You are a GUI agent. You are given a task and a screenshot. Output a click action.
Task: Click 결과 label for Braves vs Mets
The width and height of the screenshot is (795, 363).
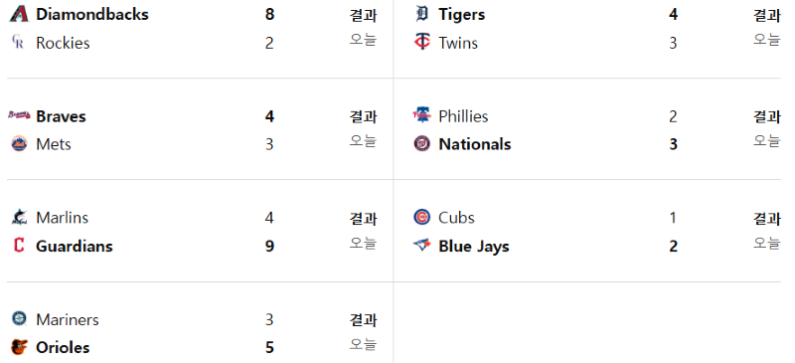pos(363,117)
